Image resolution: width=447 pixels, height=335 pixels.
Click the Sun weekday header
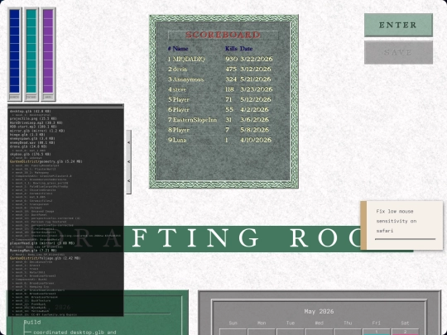coord(233,323)
